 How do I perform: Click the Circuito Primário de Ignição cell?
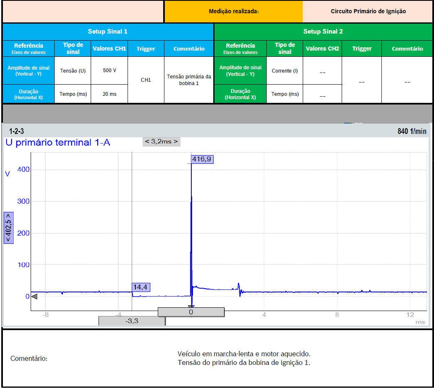pyautogui.click(x=368, y=12)
